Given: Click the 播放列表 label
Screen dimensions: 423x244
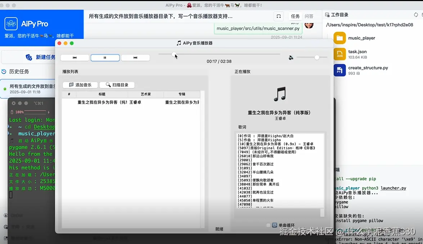Looking at the screenshot, I should click(70, 72).
